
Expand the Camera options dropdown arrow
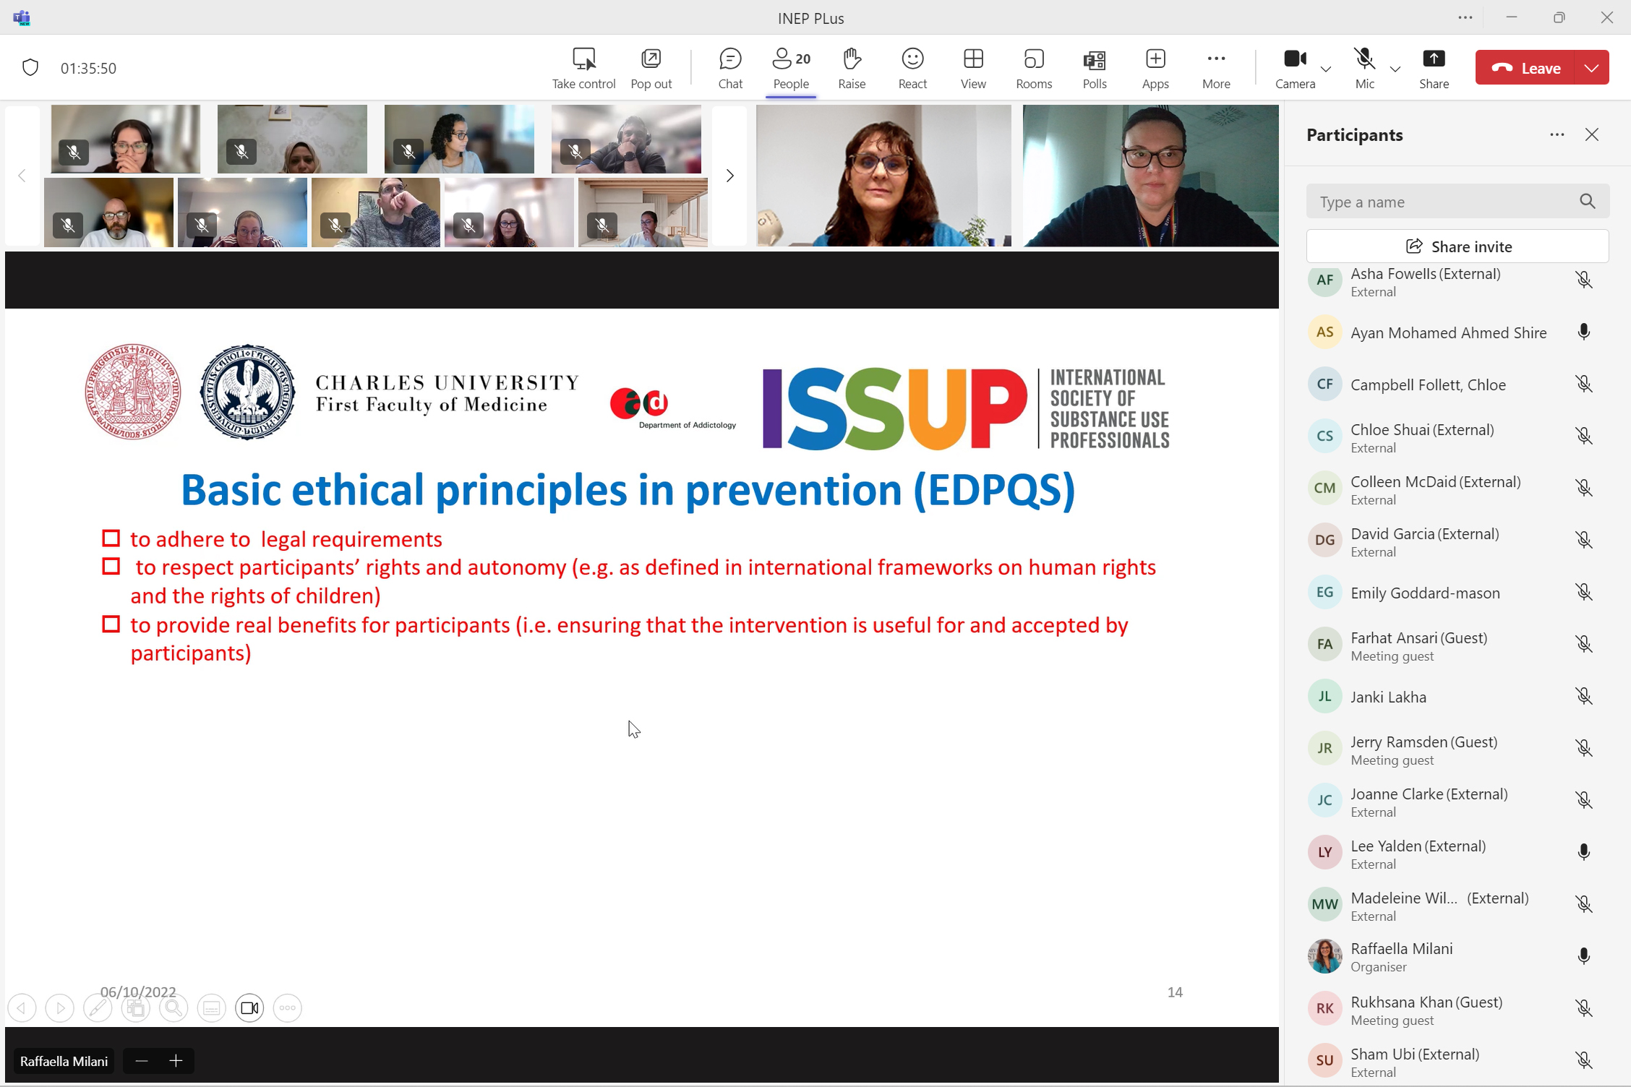click(x=1326, y=69)
